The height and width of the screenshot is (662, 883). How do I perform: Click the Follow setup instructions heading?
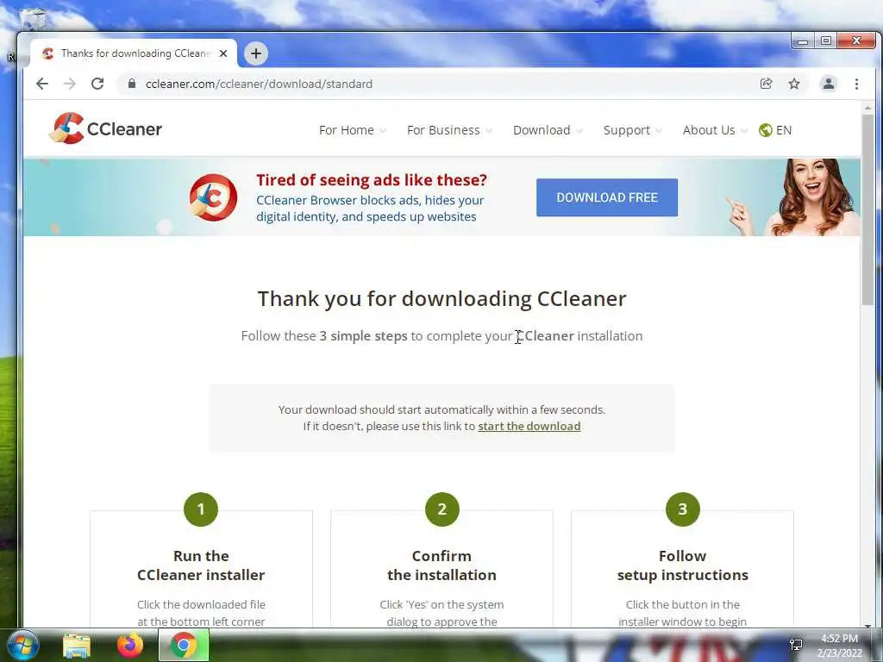[x=683, y=565]
